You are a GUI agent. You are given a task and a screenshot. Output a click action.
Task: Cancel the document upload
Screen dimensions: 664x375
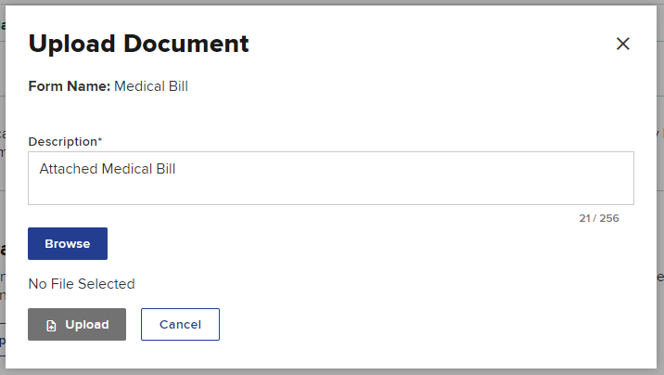point(180,325)
